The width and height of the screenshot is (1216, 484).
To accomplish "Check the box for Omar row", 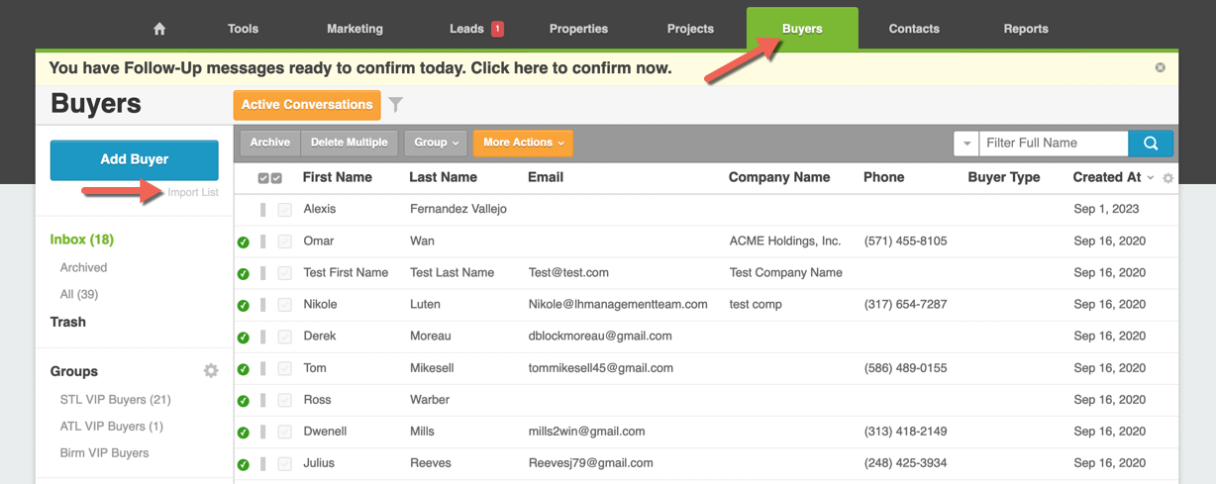I will pos(285,242).
